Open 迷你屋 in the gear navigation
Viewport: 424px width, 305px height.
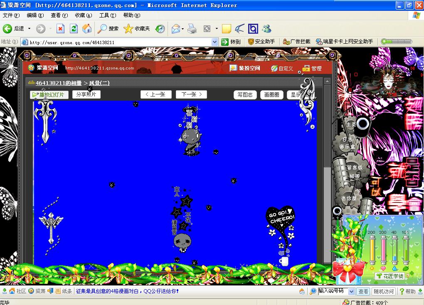(x=349, y=198)
